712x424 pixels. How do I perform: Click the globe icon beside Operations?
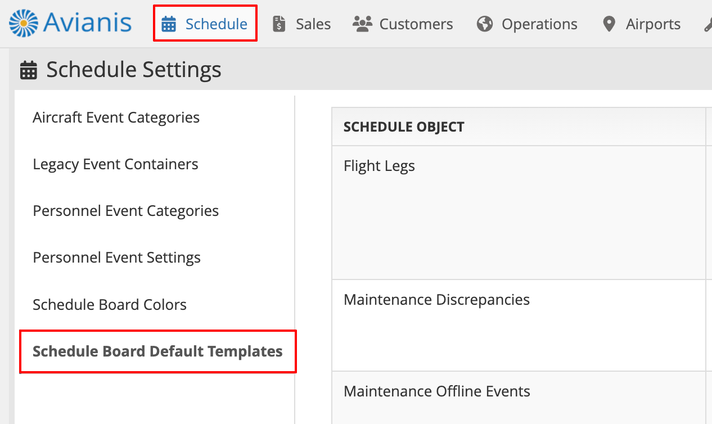485,24
